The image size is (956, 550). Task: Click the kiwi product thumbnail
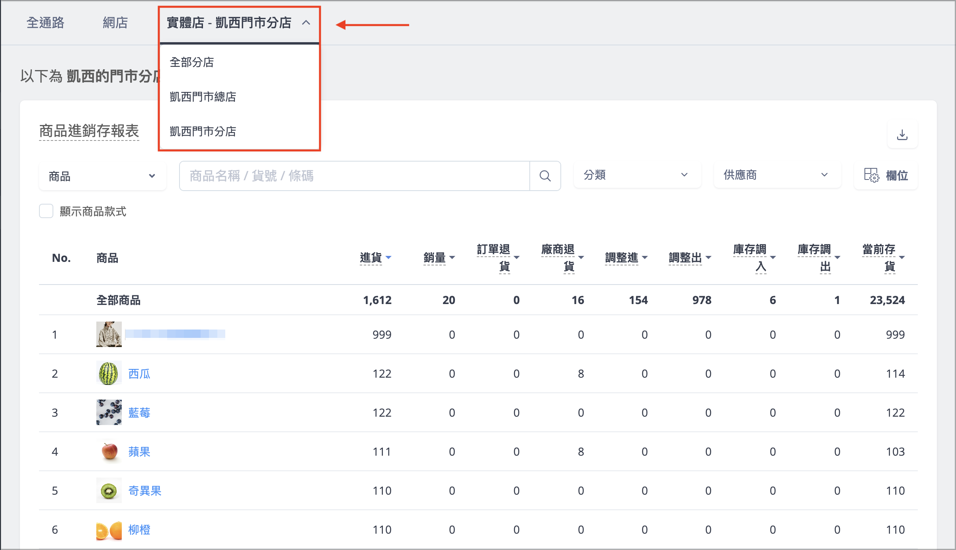click(x=109, y=490)
